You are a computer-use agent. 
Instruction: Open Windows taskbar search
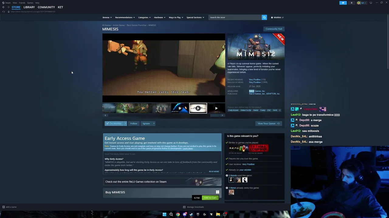[171, 214]
